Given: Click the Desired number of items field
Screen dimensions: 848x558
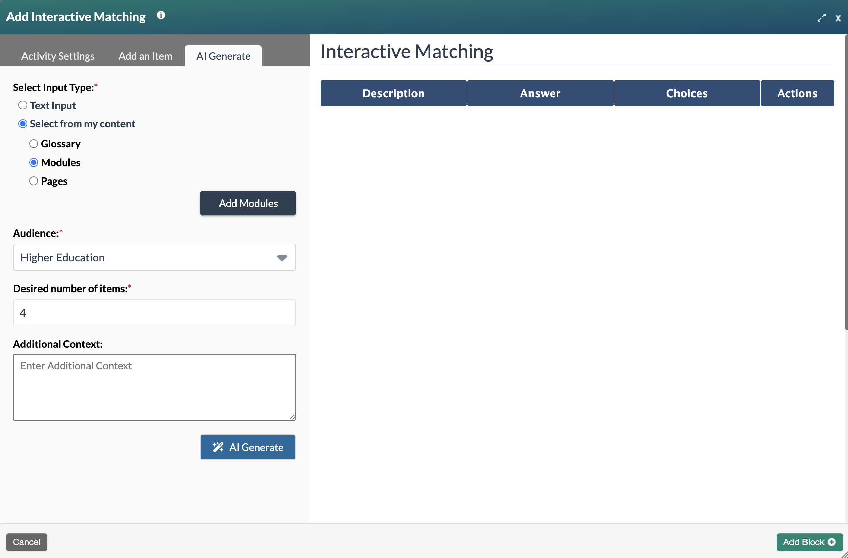Looking at the screenshot, I should (154, 312).
